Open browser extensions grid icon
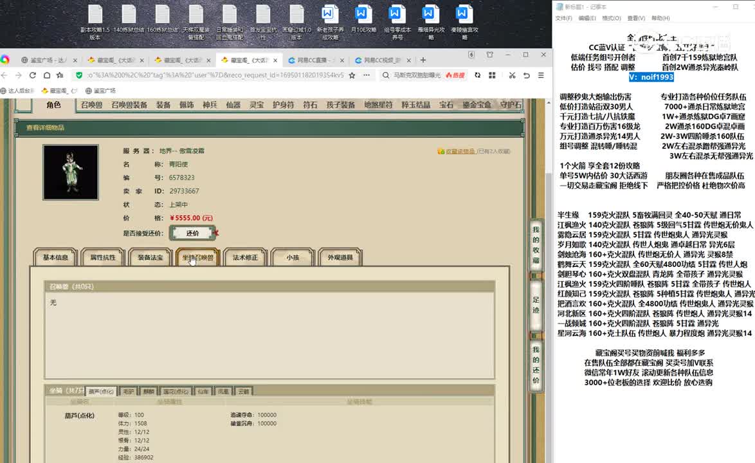The width and height of the screenshot is (755, 463). [x=492, y=75]
